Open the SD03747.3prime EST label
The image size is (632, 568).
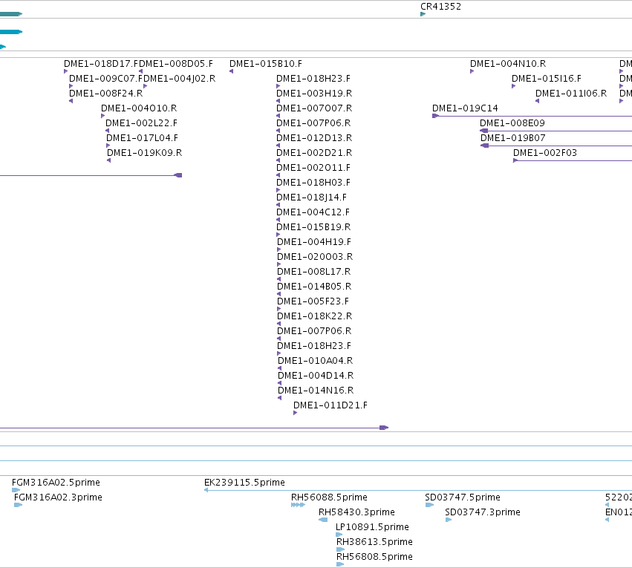pos(483,512)
